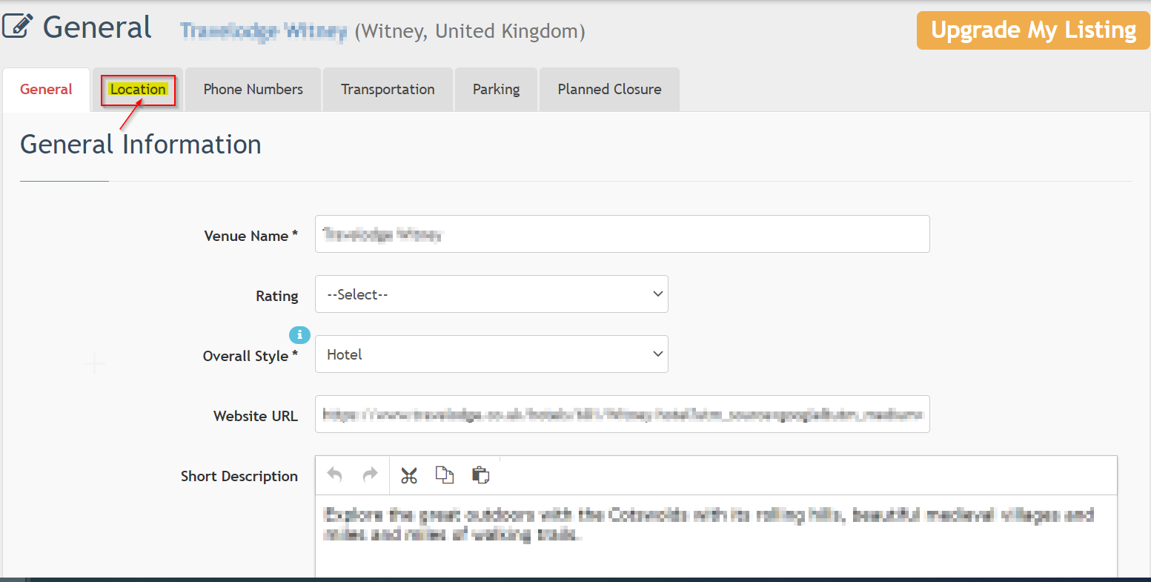This screenshot has height=582, width=1151.
Task: Open the Phone Numbers tab
Action: click(x=253, y=90)
